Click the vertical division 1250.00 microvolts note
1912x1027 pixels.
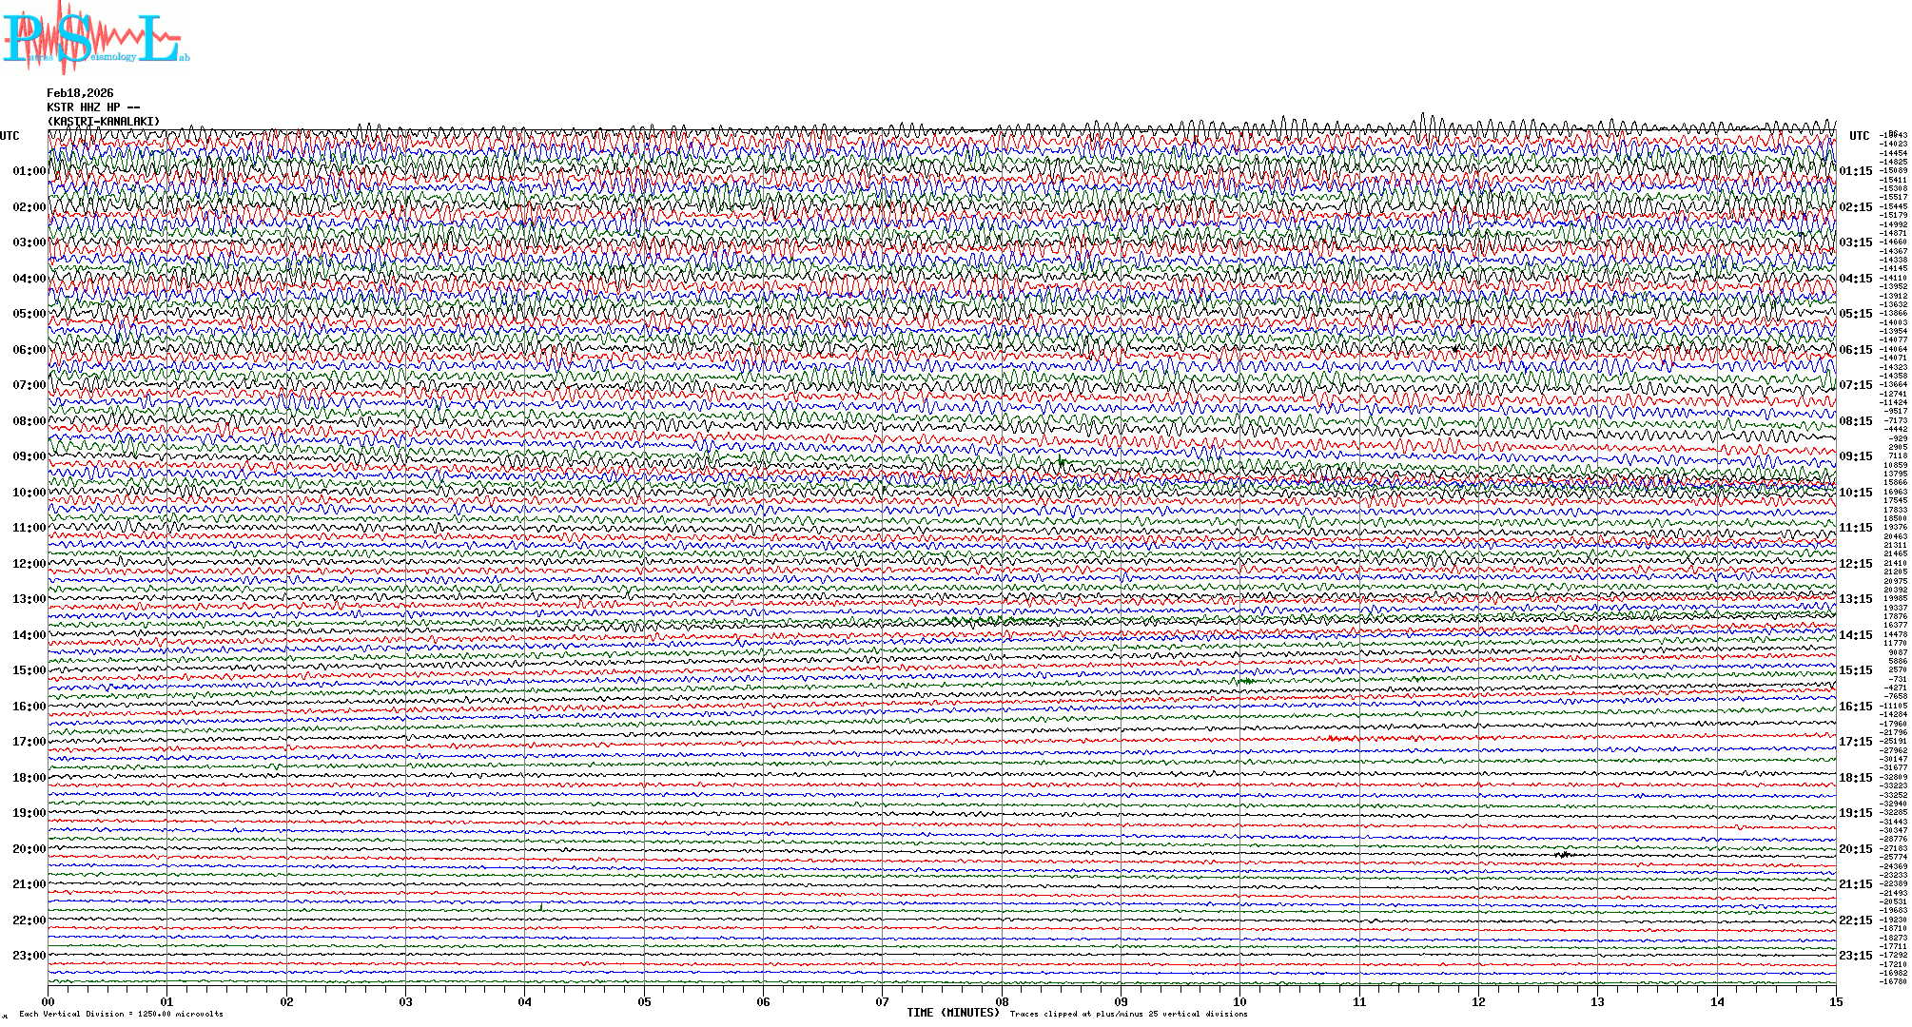tap(121, 1014)
